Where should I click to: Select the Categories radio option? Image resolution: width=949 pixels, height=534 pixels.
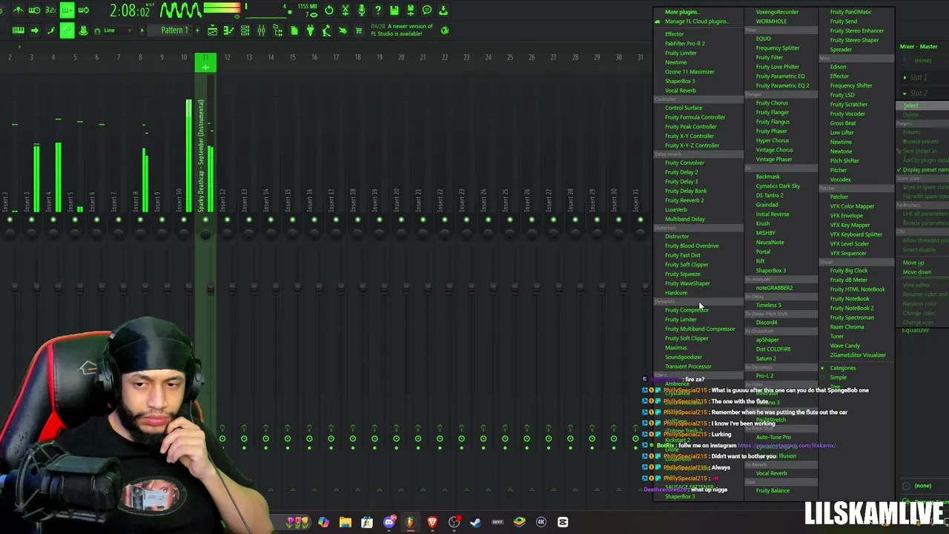pos(842,368)
